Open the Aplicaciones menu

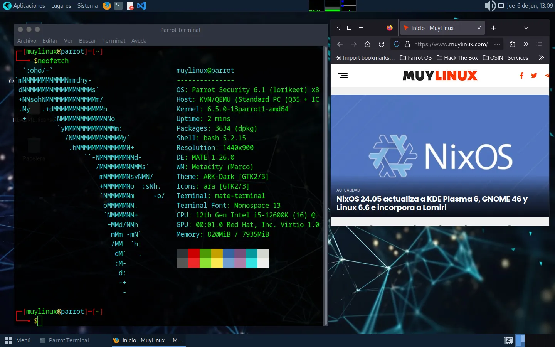[24, 6]
